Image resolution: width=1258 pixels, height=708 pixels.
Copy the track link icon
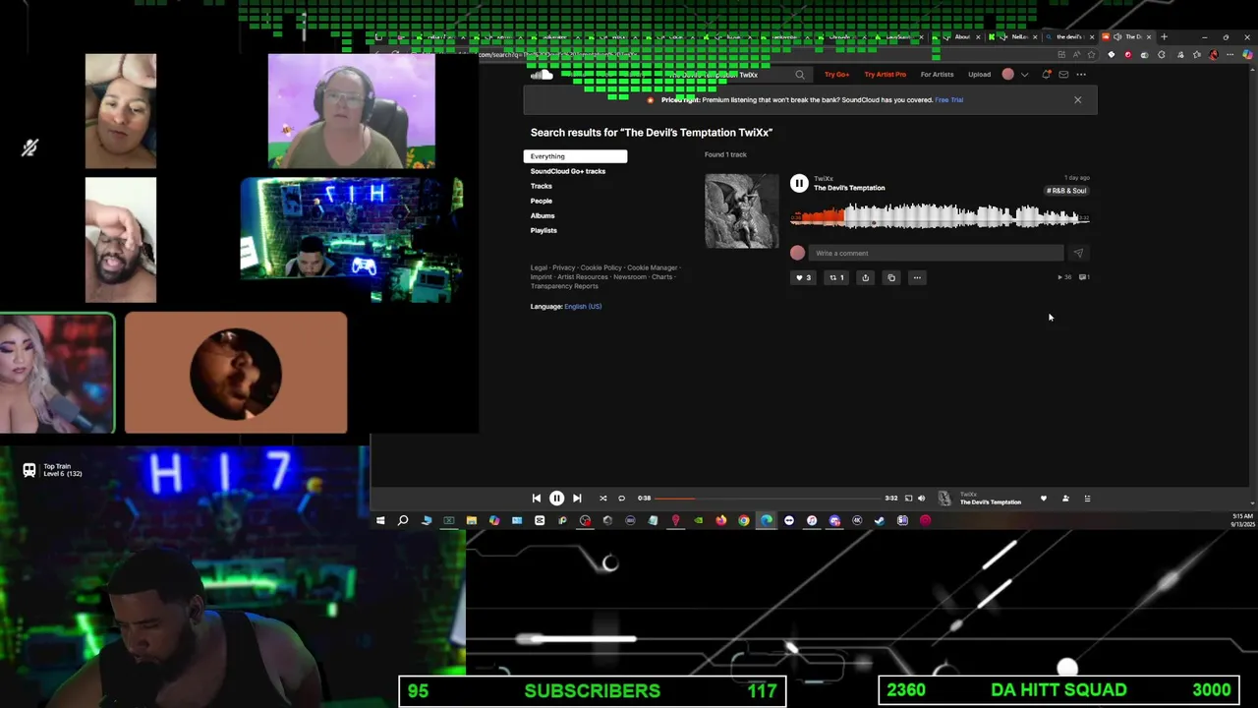[x=891, y=277]
